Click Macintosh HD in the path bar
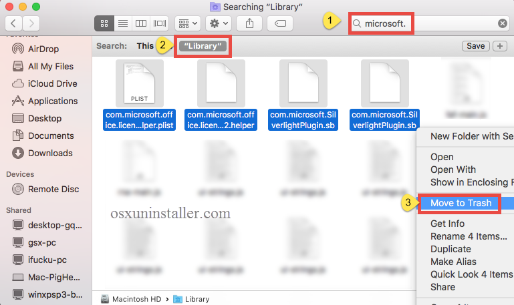Screen dimensions: 514x305 click(x=131, y=299)
